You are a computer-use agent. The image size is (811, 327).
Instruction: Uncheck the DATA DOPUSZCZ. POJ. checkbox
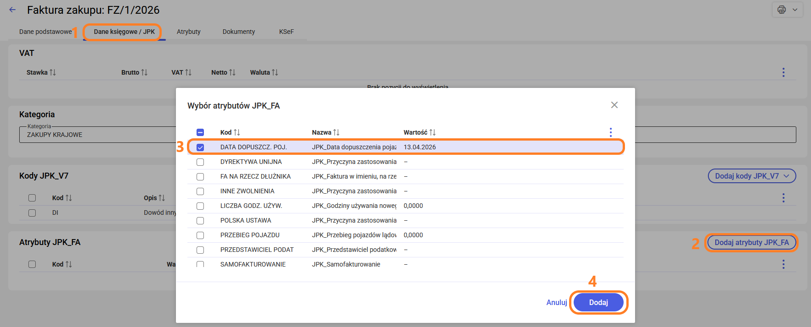(x=200, y=147)
